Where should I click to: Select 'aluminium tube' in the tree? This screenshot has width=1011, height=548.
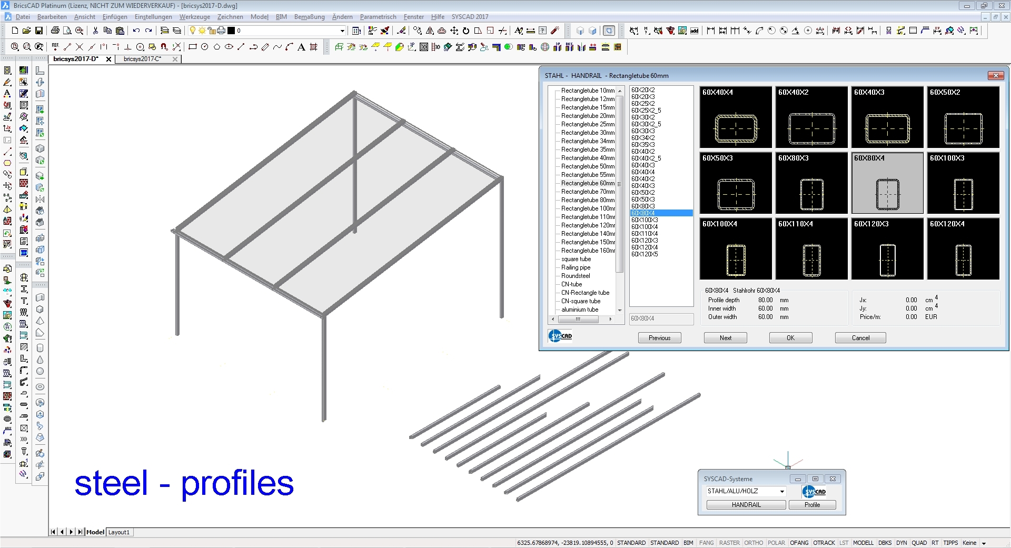point(580,310)
